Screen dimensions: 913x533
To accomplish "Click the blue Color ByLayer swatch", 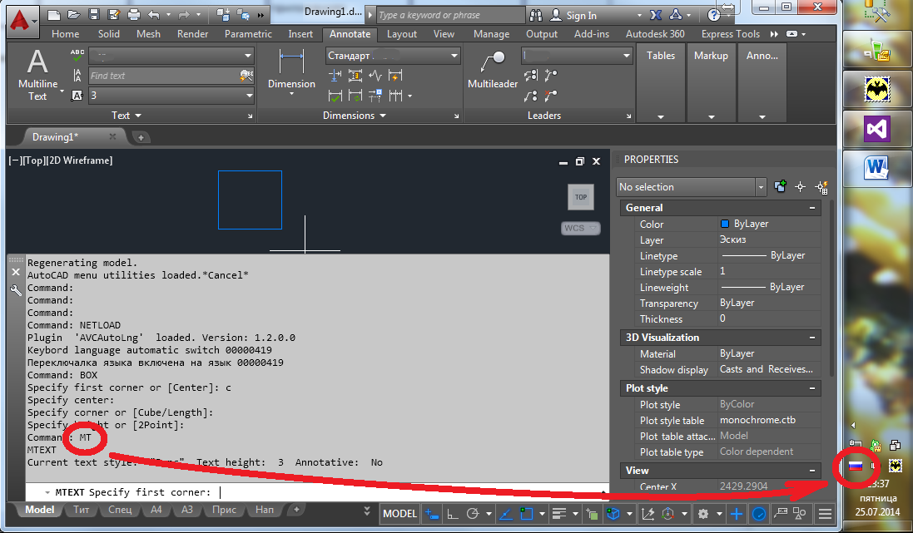I will coord(725,225).
